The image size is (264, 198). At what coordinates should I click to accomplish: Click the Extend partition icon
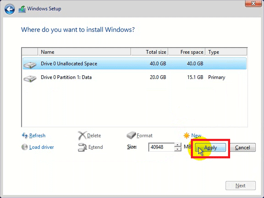[82, 147]
